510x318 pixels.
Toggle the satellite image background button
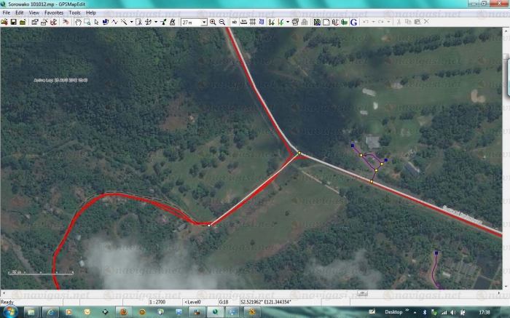317,23
